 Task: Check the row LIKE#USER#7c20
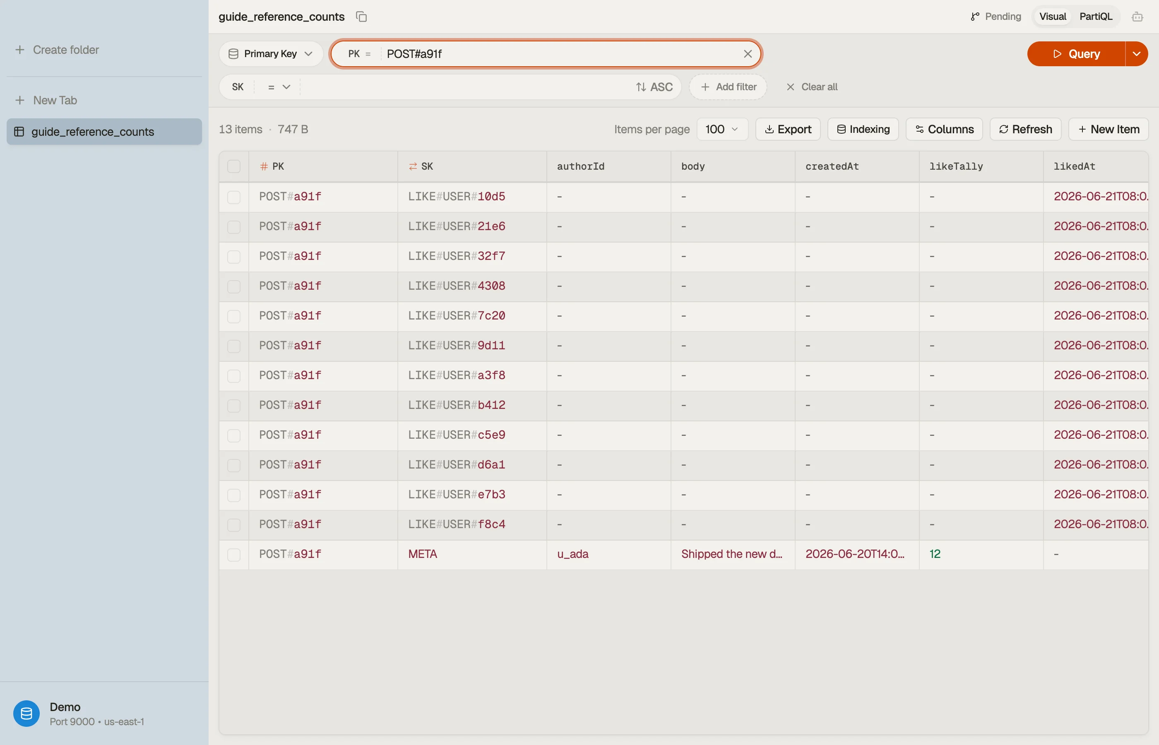click(x=233, y=316)
